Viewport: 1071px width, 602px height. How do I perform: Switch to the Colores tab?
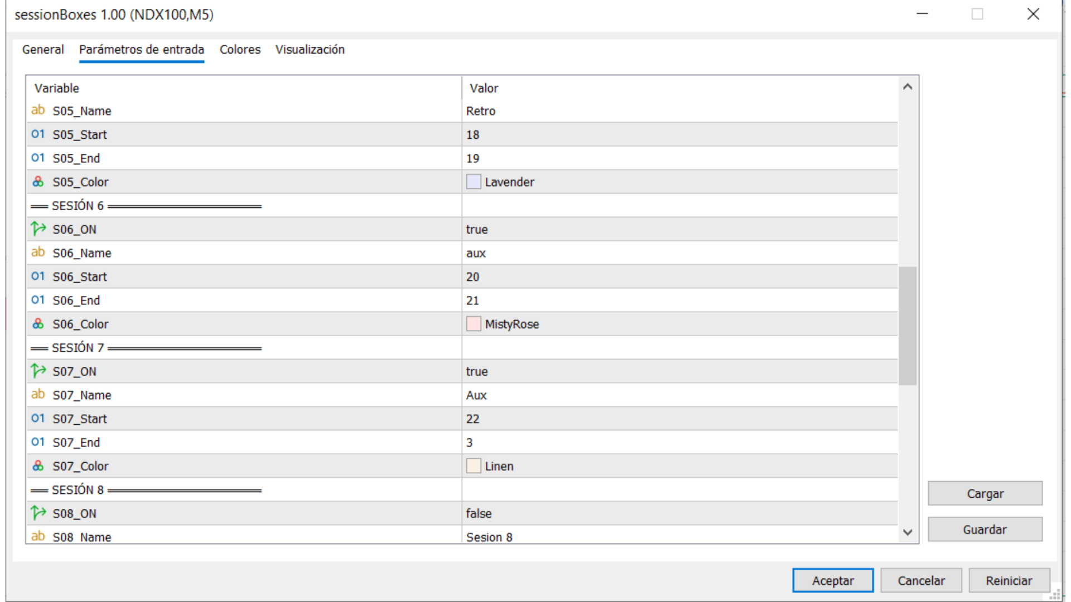pos(240,50)
